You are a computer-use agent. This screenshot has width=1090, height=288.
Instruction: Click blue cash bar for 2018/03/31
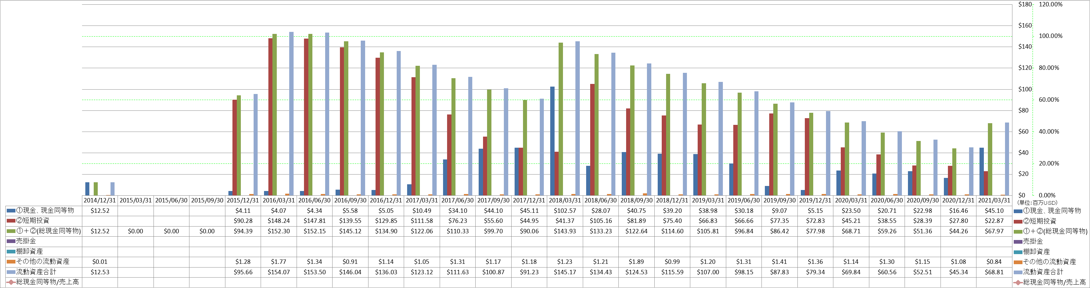pyautogui.click(x=552, y=141)
